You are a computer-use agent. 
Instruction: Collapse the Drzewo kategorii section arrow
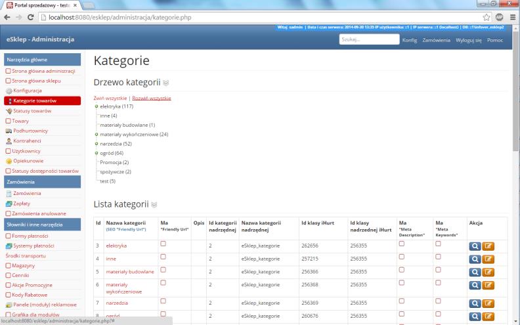click(x=166, y=83)
